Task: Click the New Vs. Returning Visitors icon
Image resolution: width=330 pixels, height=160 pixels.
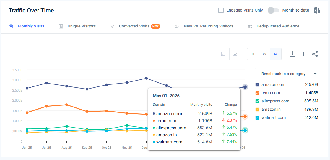Action: pyautogui.click(x=177, y=26)
